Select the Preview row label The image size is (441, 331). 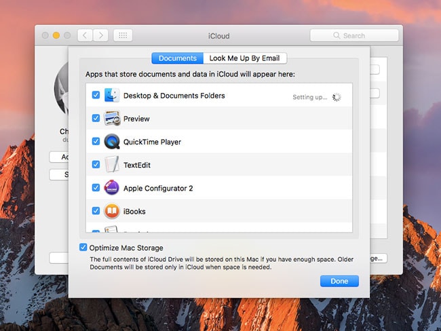(136, 119)
